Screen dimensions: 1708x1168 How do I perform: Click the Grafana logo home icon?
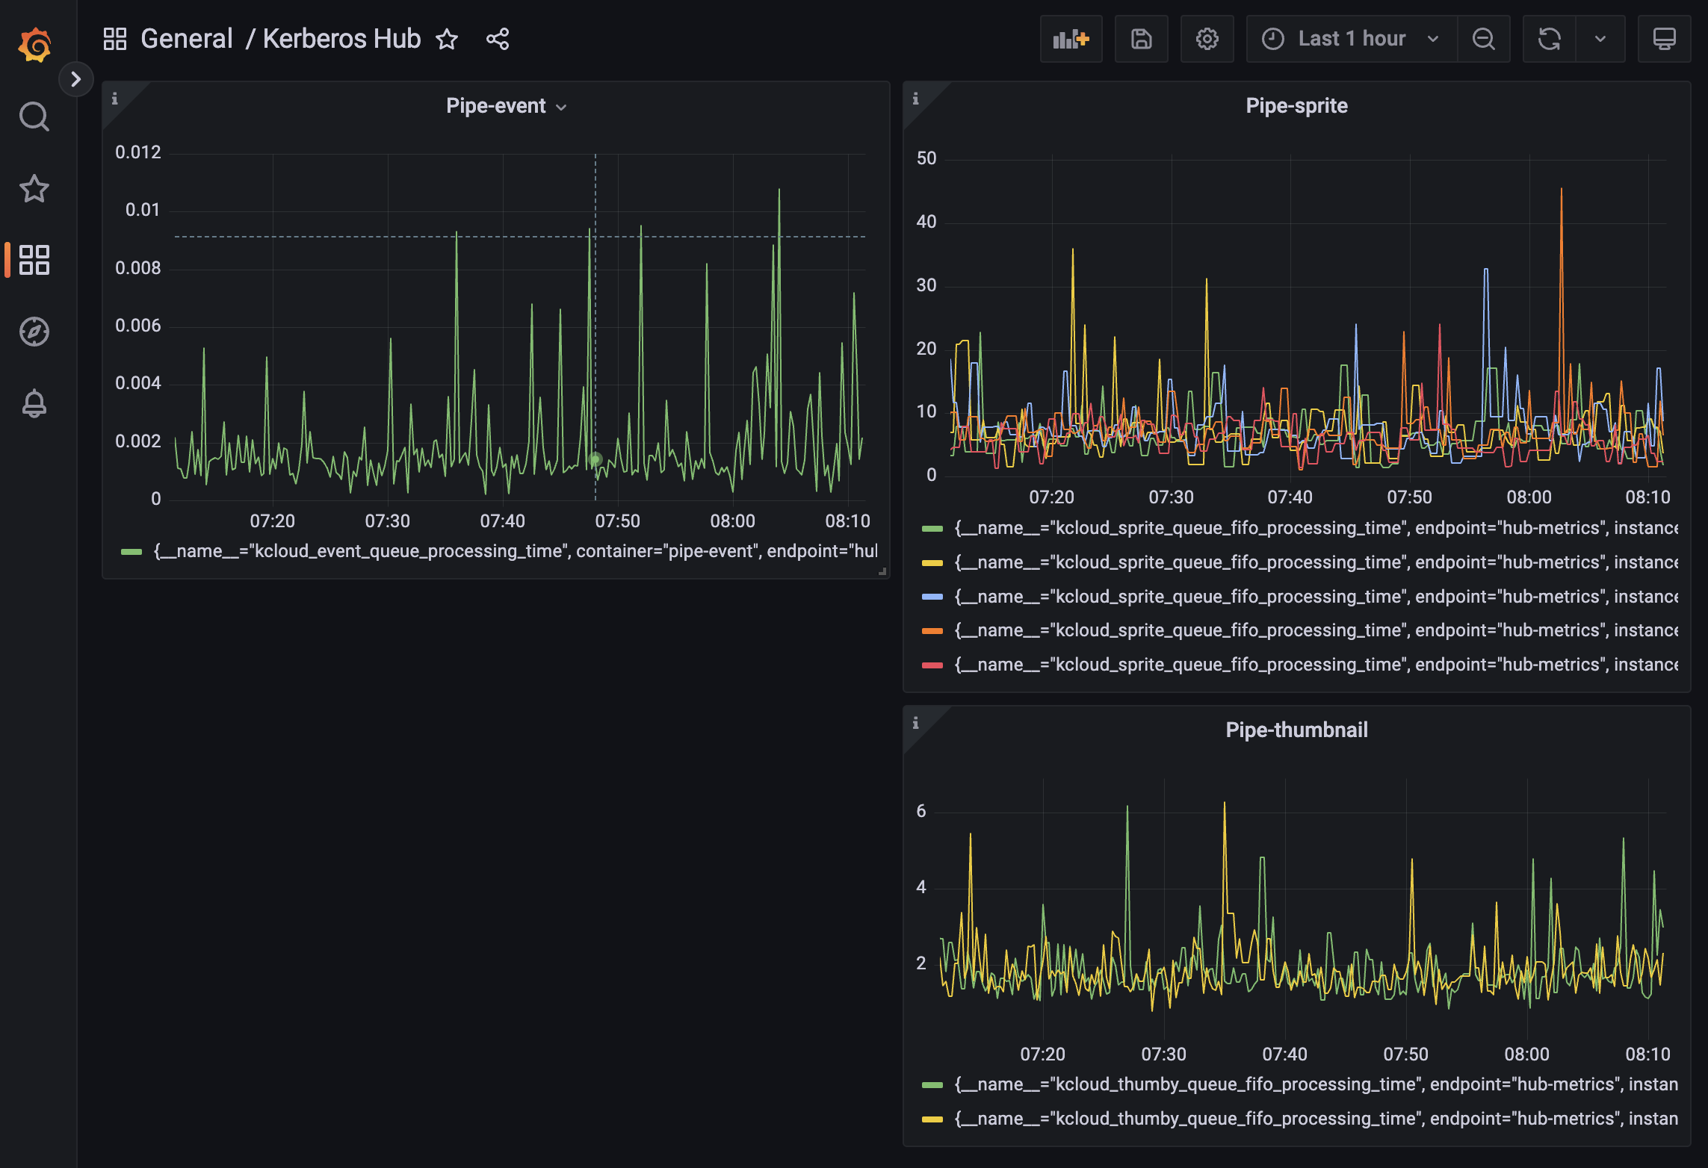coord(34,45)
